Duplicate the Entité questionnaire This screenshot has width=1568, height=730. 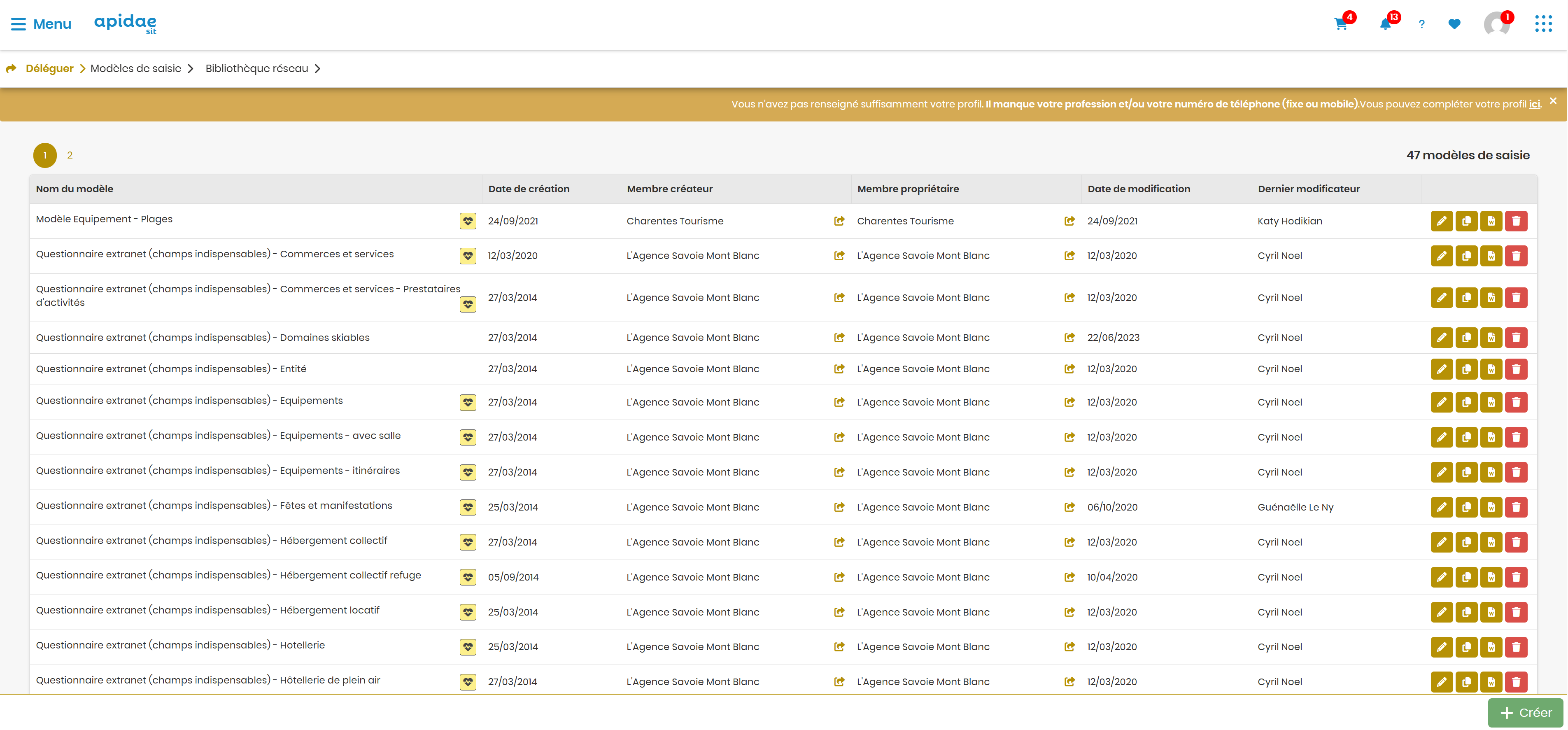[x=1466, y=369]
